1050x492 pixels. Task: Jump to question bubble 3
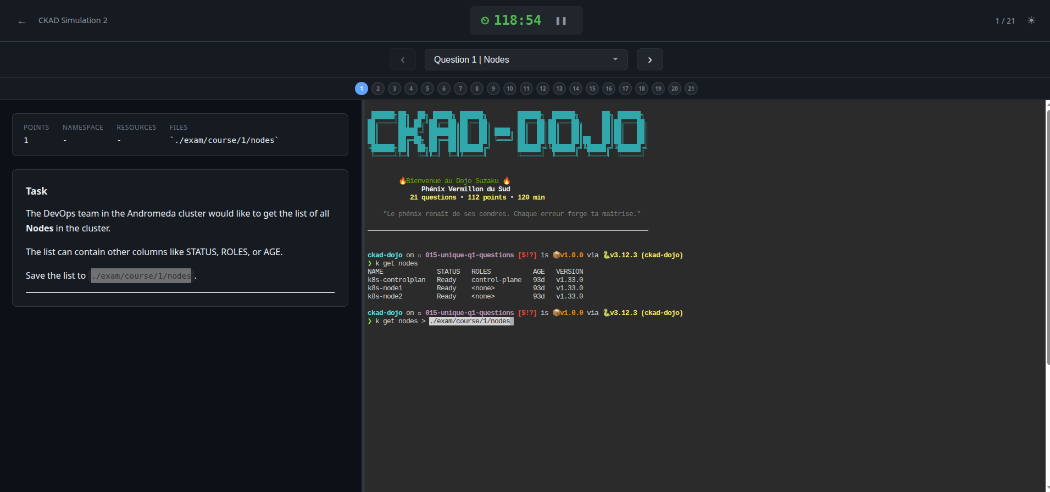(395, 89)
